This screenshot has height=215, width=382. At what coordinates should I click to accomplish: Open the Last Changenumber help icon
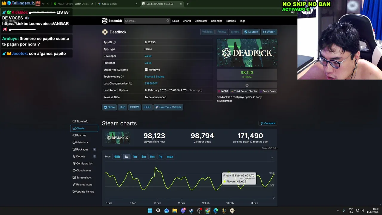pyautogui.click(x=131, y=83)
